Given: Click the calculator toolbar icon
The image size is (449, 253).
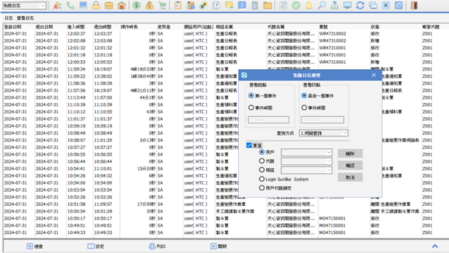Looking at the screenshot, I should pos(254,5).
